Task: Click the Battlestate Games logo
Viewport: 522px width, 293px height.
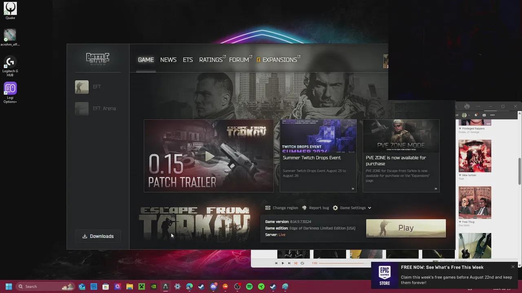Action: coord(98,59)
